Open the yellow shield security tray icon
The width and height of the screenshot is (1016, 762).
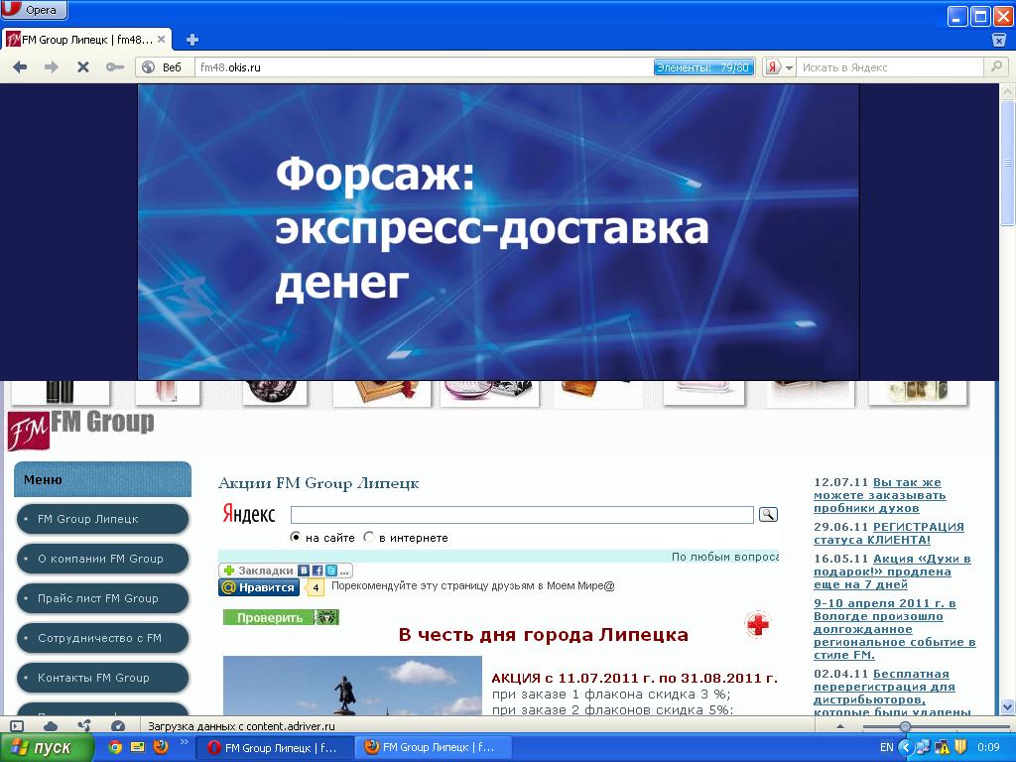pos(960,747)
